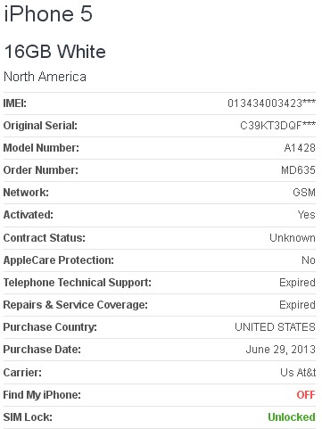The height and width of the screenshot is (429, 322).
Task: Select Repairs & Service Coverage Expired value
Action: [x=297, y=305]
